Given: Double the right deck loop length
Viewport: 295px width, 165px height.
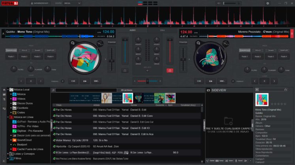Looking at the screenshot, I should click(274, 81).
